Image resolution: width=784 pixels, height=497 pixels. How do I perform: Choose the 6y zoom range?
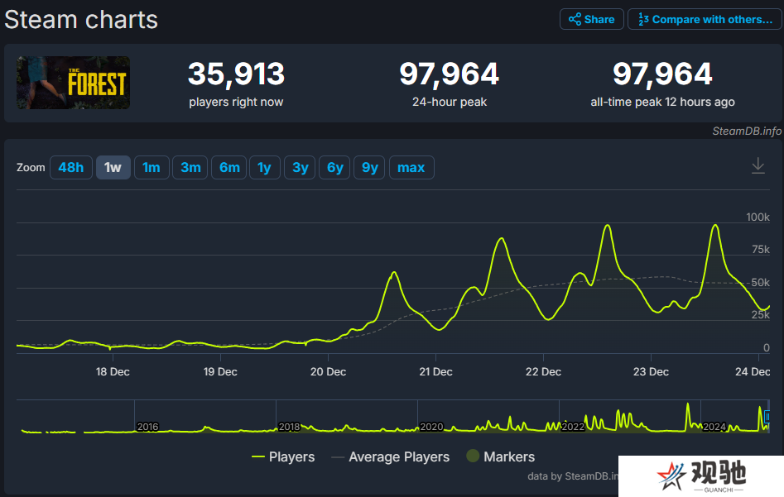pos(335,167)
